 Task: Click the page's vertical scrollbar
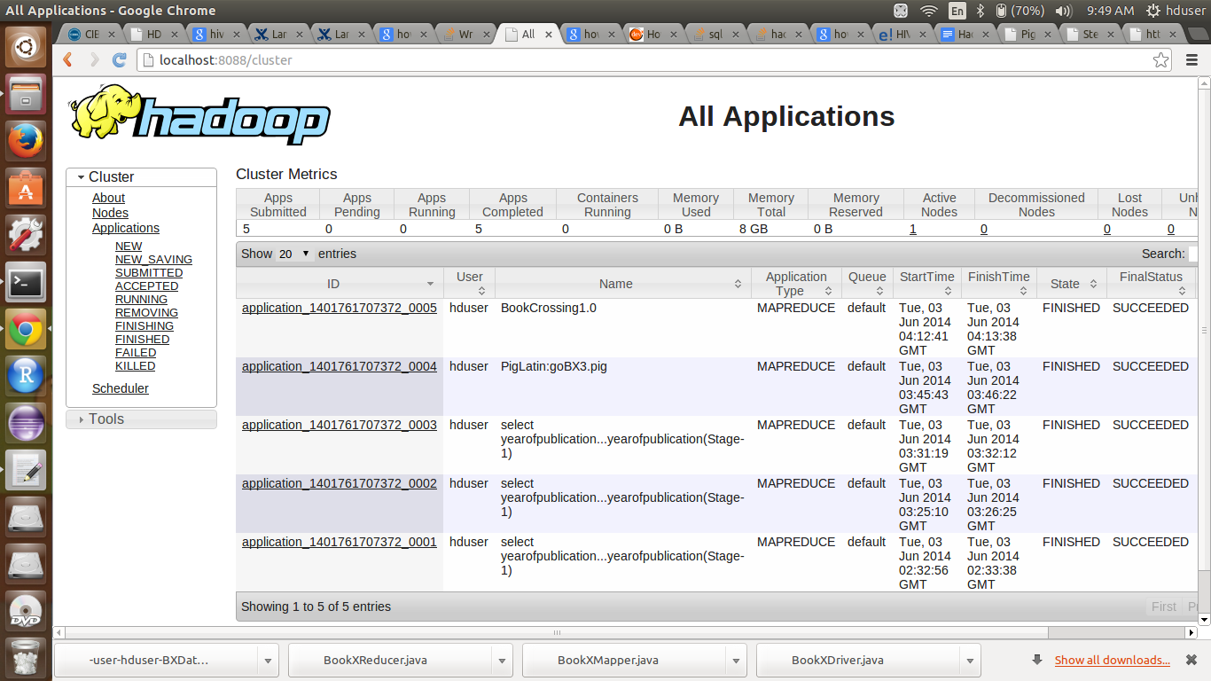click(1204, 330)
